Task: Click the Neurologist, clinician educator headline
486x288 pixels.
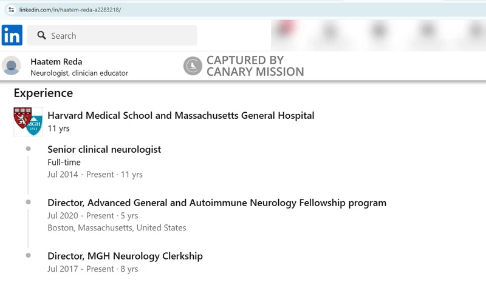Action: pos(80,73)
